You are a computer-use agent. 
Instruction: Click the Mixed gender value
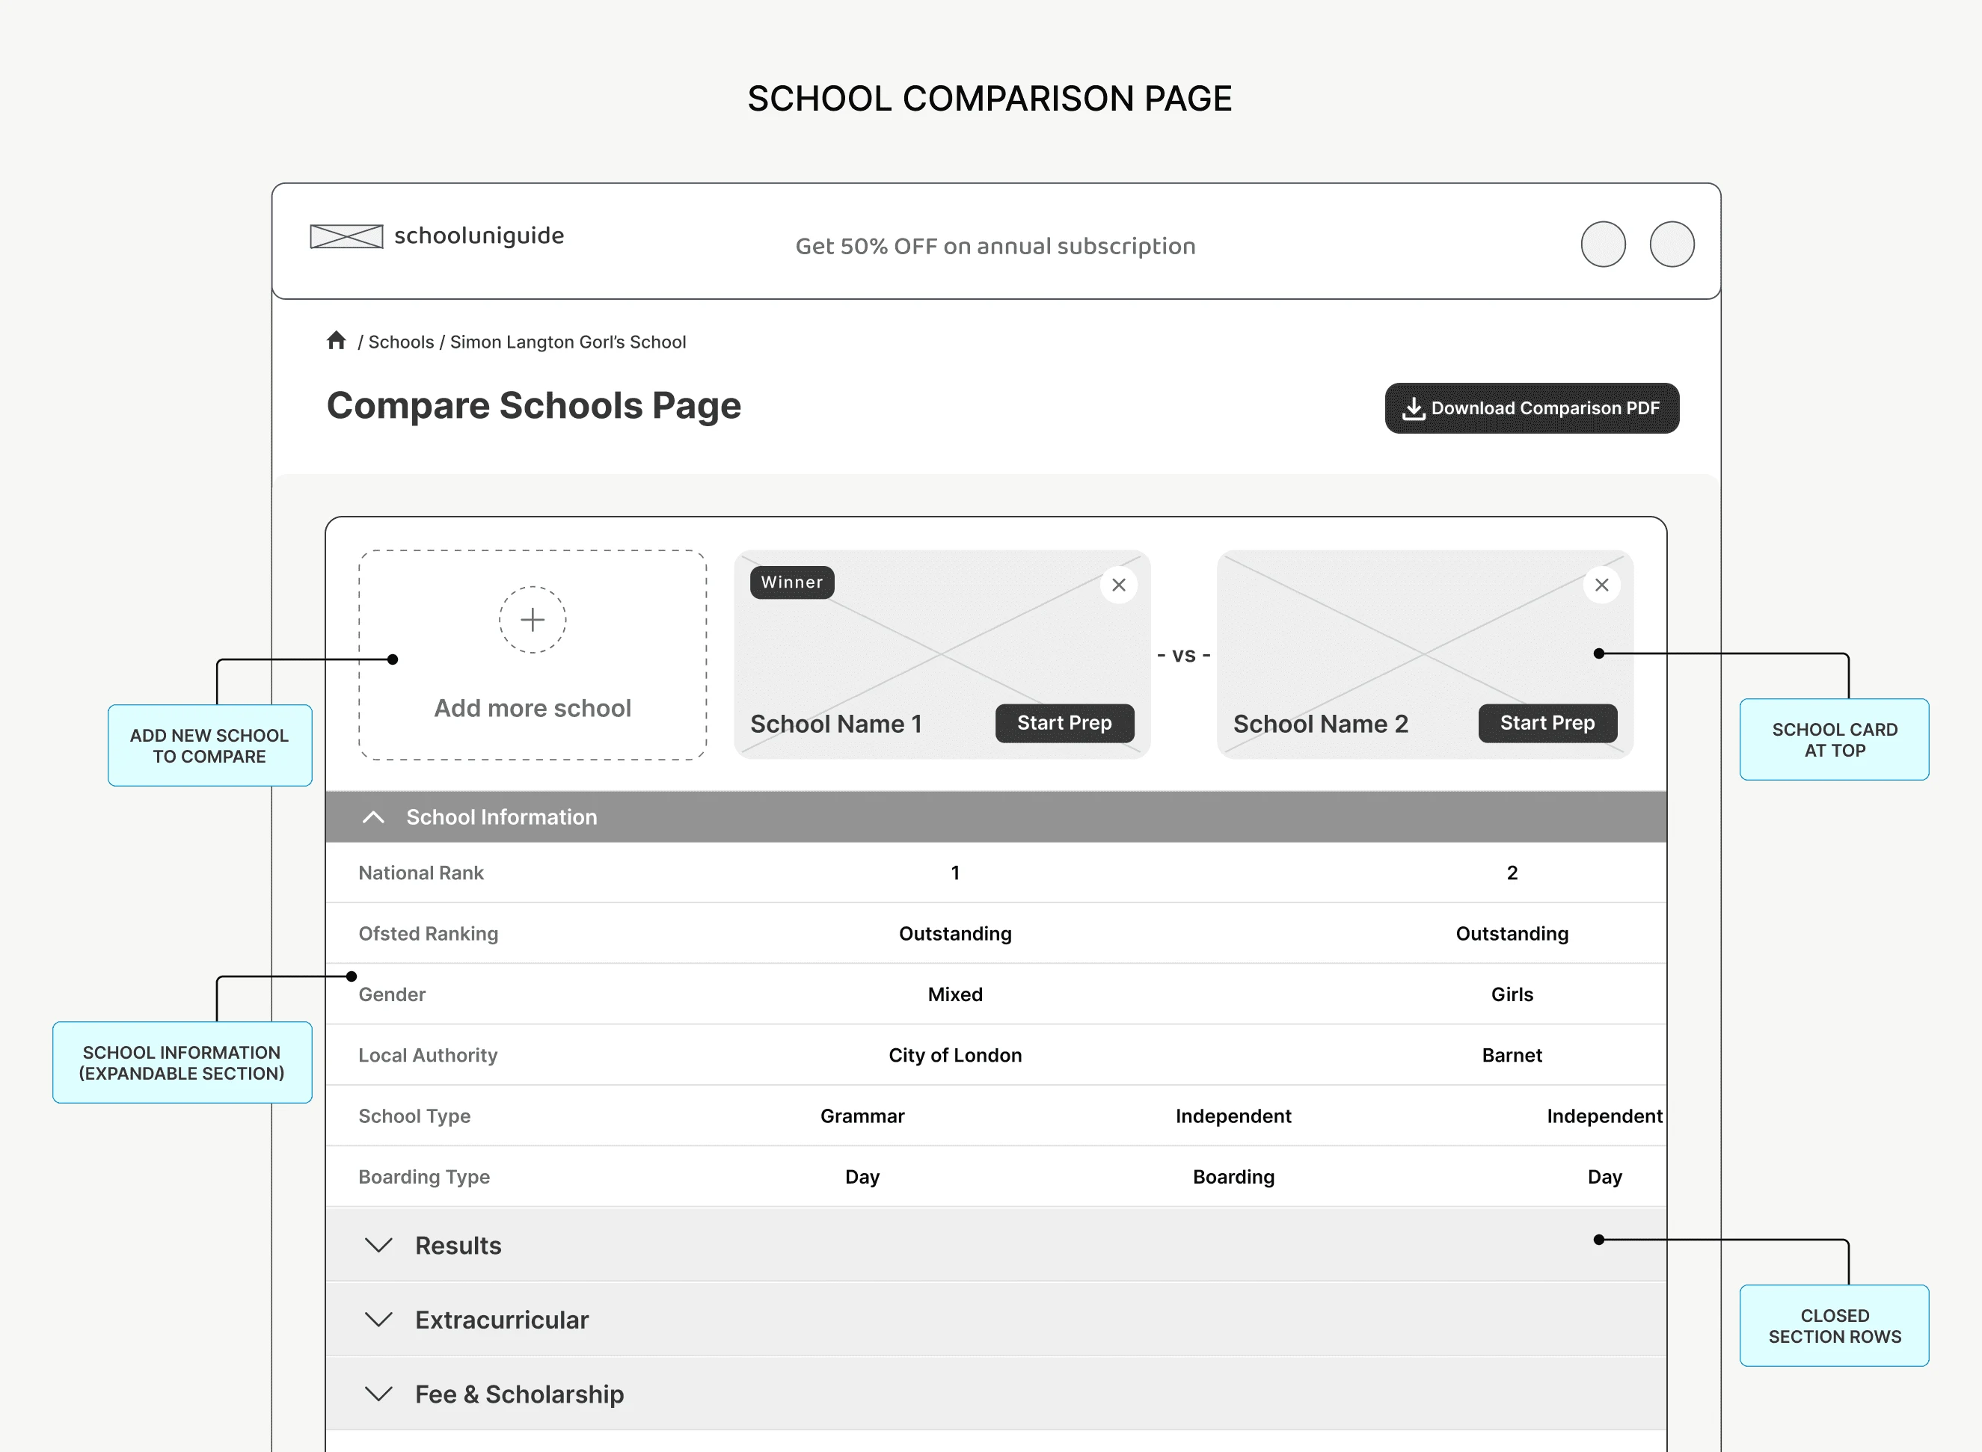click(x=955, y=994)
